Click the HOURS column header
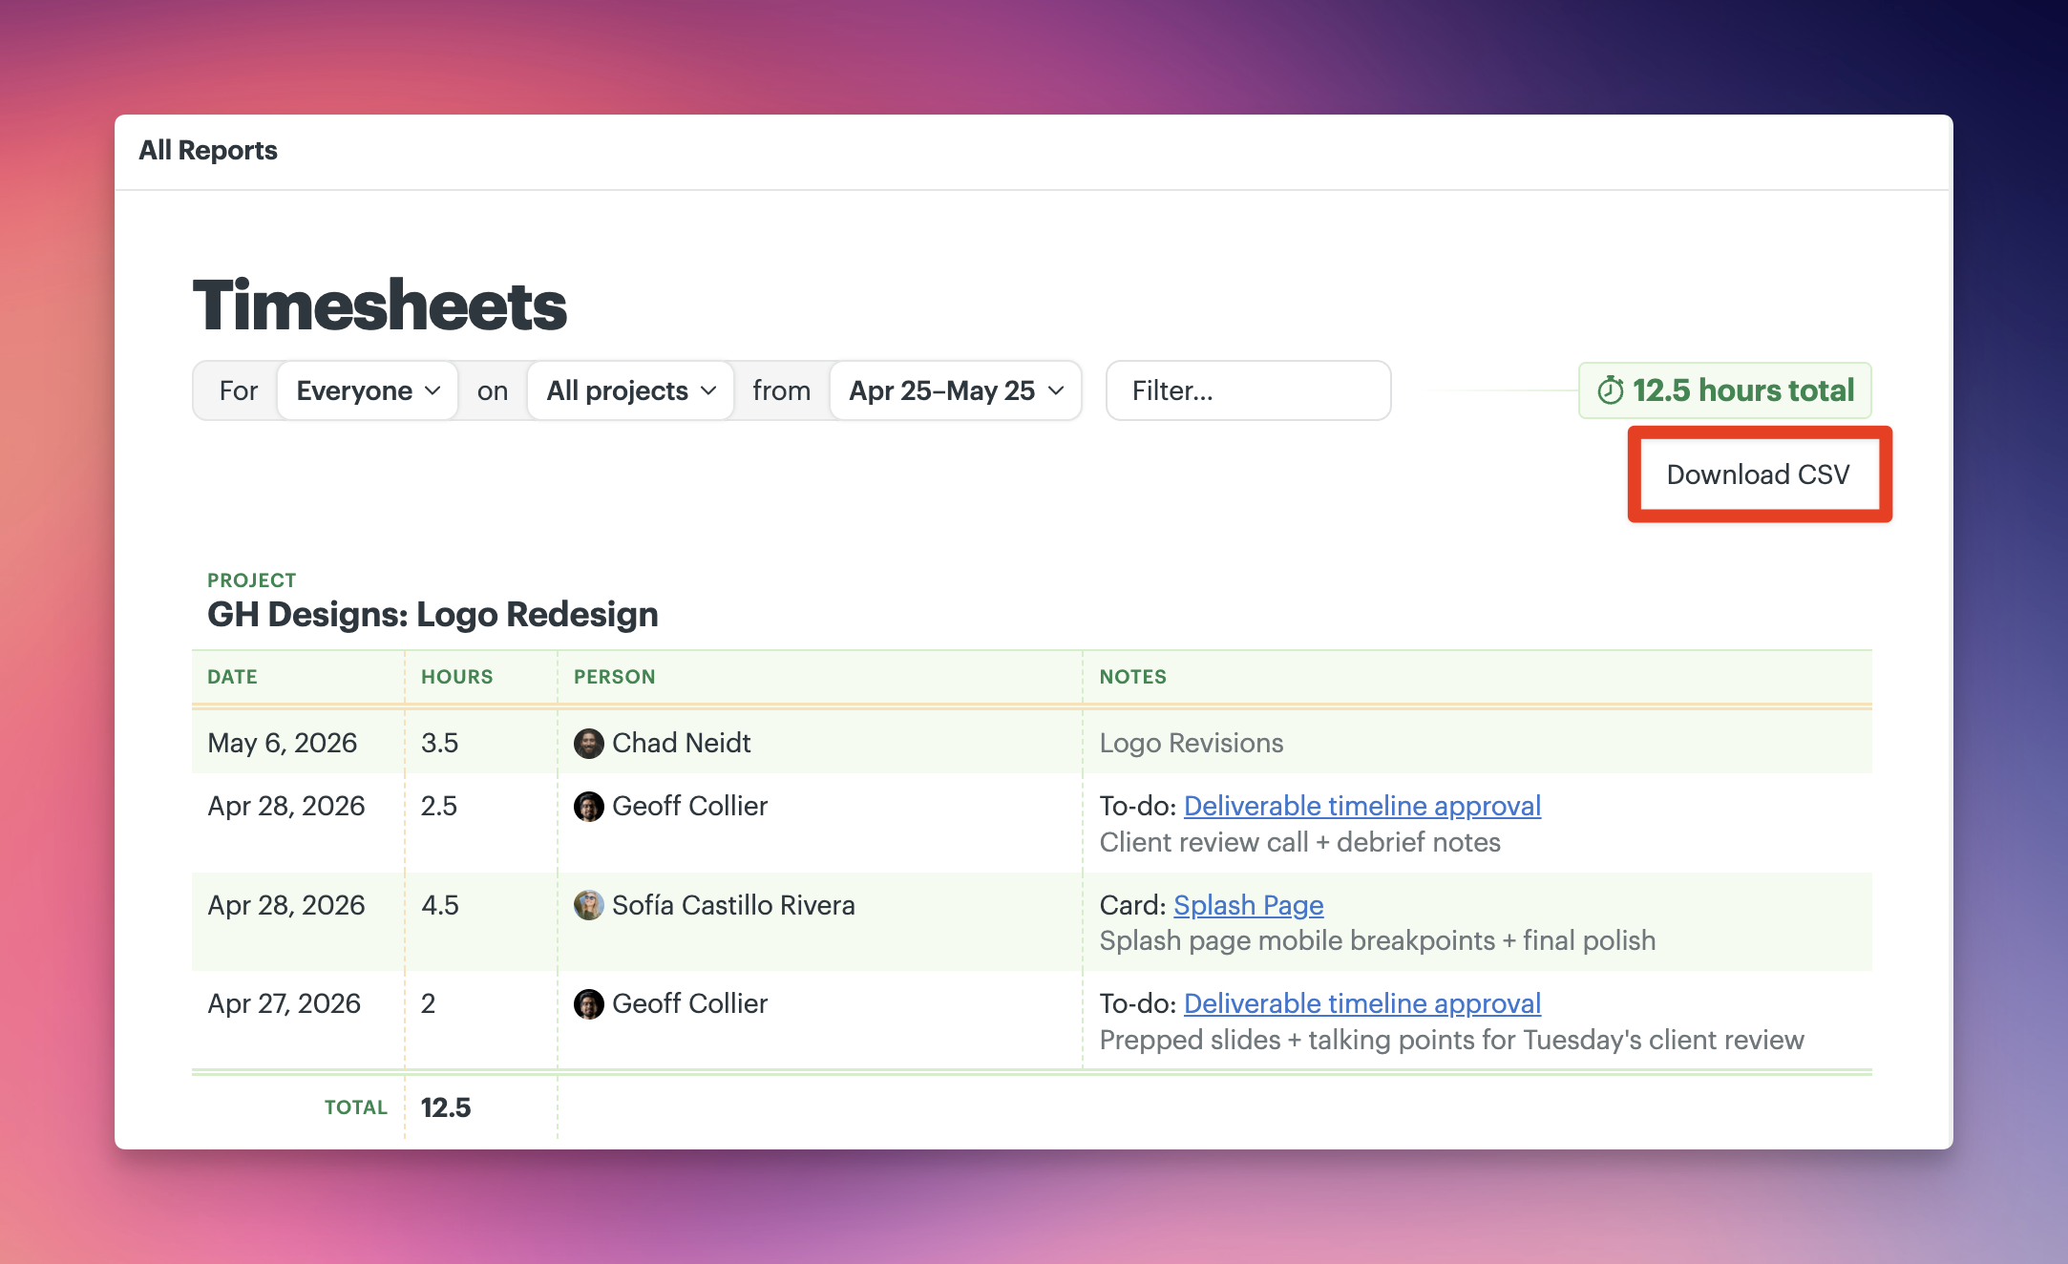Image resolution: width=2068 pixels, height=1264 pixels. coord(457,677)
